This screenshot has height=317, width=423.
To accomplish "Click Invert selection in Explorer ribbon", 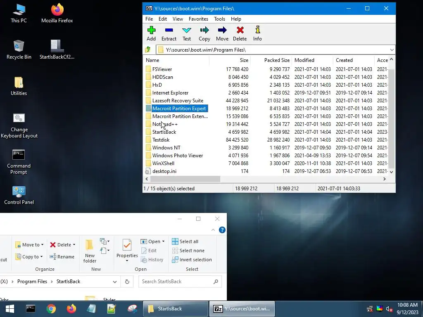I will tap(192, 260).
